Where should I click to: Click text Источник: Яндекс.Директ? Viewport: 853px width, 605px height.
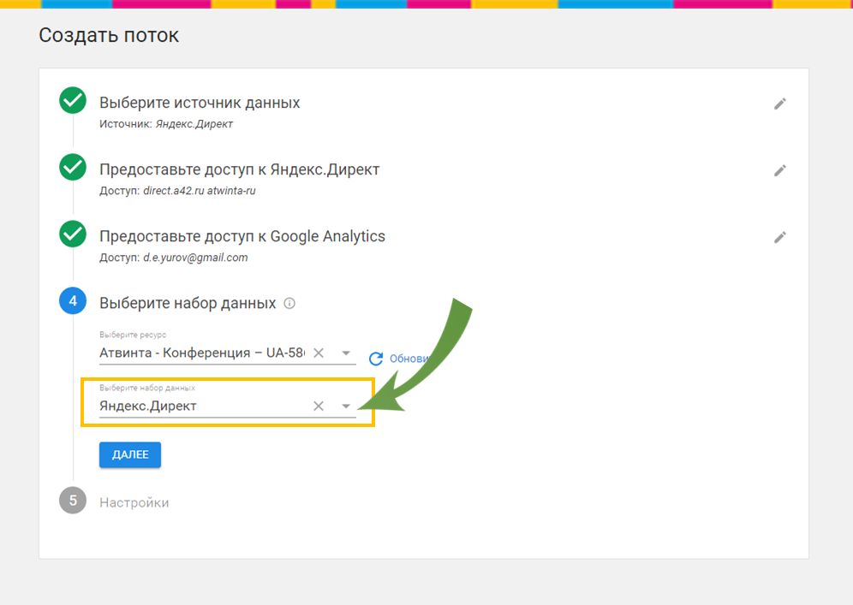coord(166,124)
